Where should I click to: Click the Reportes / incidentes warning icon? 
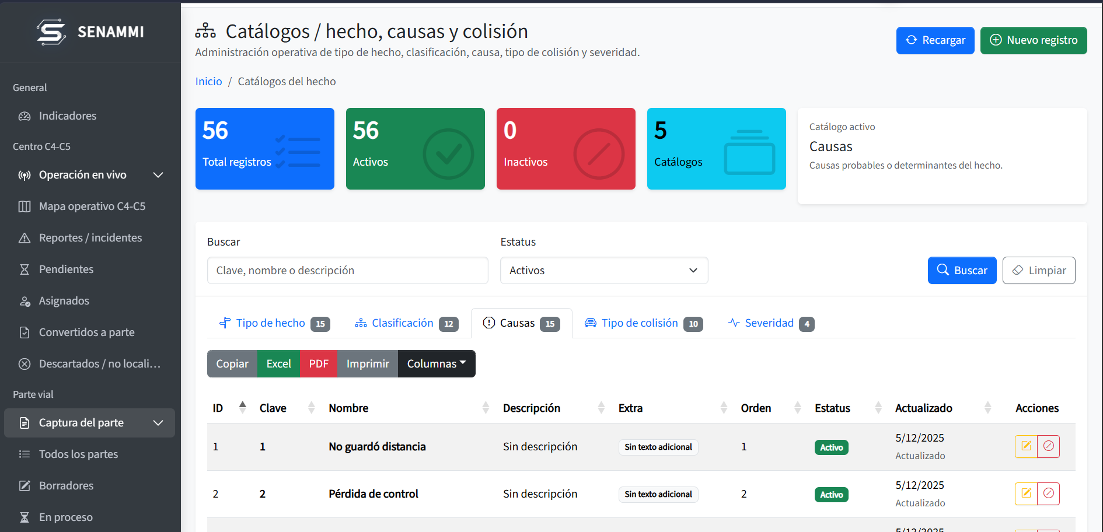[25, 238]
